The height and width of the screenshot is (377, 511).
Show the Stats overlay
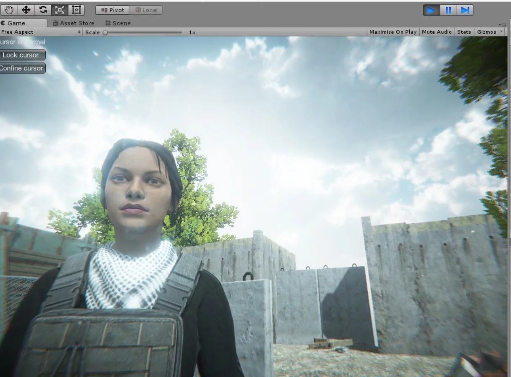[464, 32]
